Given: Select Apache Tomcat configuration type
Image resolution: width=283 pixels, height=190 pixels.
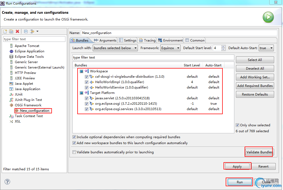Looking at the screenshot, I should click(x=27, y=46).
